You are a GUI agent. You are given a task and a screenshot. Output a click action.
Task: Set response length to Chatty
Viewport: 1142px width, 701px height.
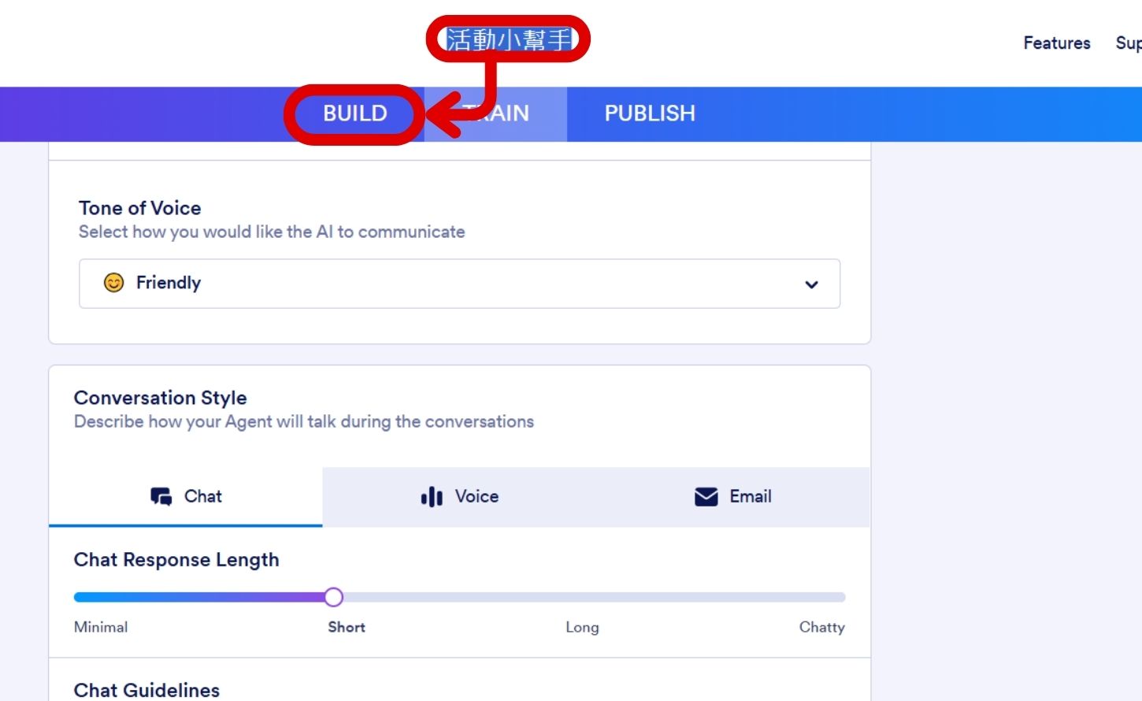(x=821, y=627)
